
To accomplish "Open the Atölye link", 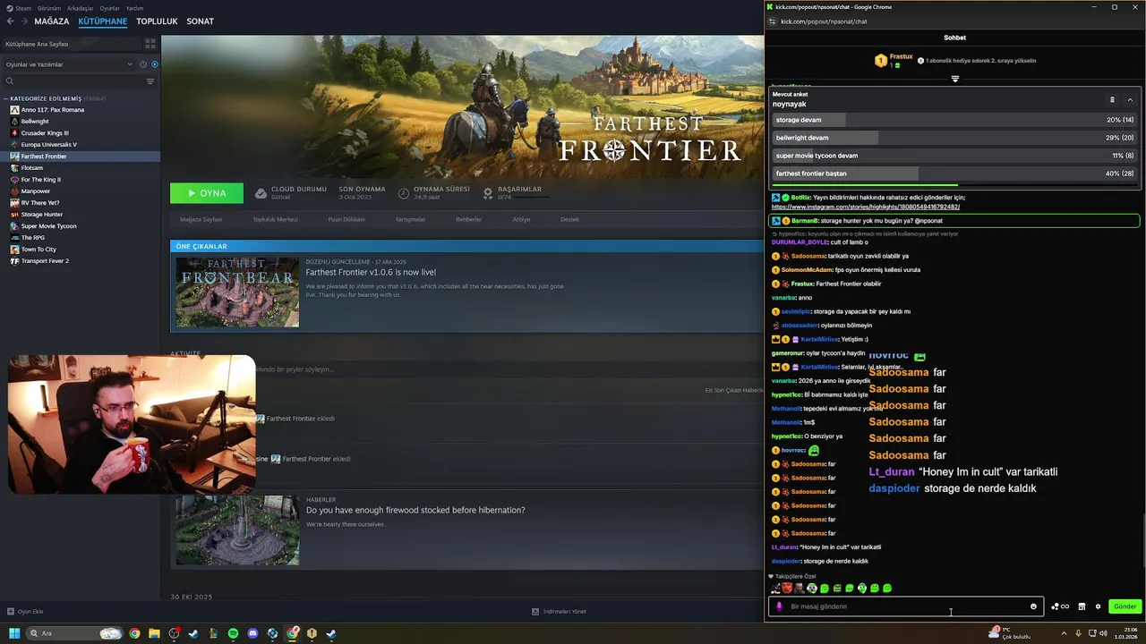I will pyautogui.click(x=521, y=219).
